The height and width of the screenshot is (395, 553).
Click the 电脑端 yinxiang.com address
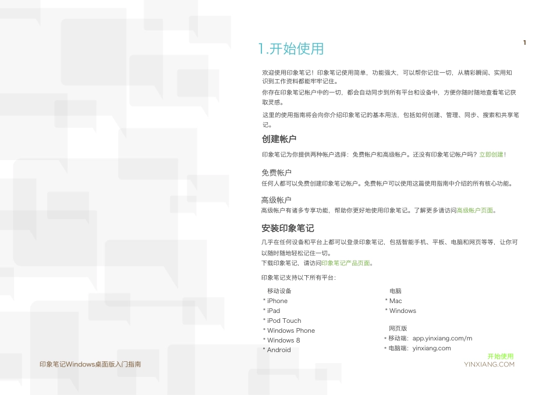click(x=432, y=348)
